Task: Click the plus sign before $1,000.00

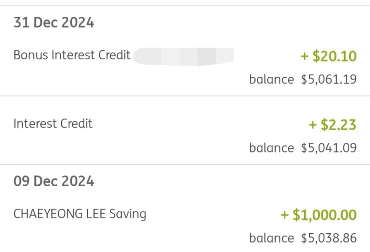Action: (285, 216)
